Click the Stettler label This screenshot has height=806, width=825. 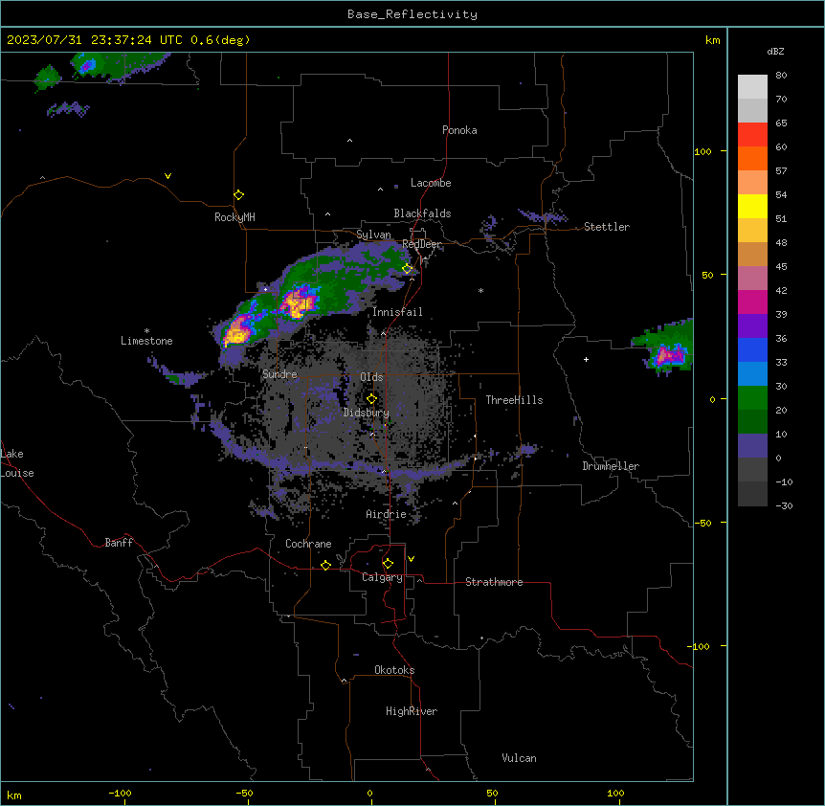(x=607, y=227)
